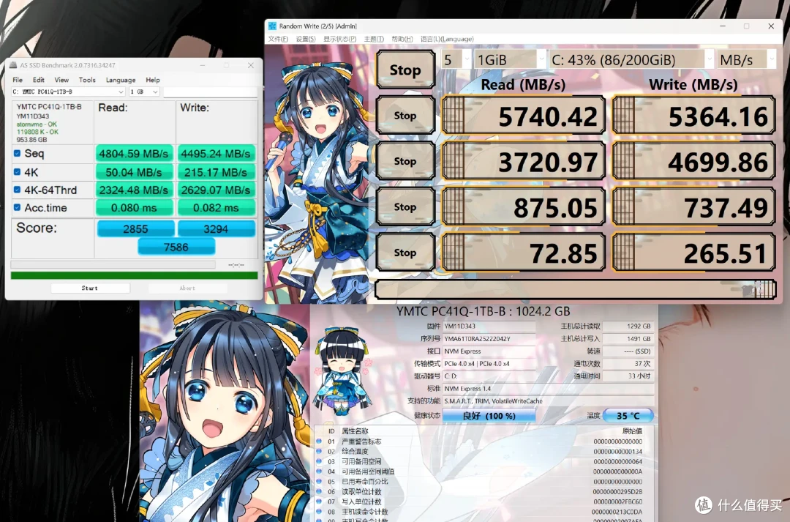Click the status dot for attribute 01
790x522 pixels.
[x=318, y=441]
